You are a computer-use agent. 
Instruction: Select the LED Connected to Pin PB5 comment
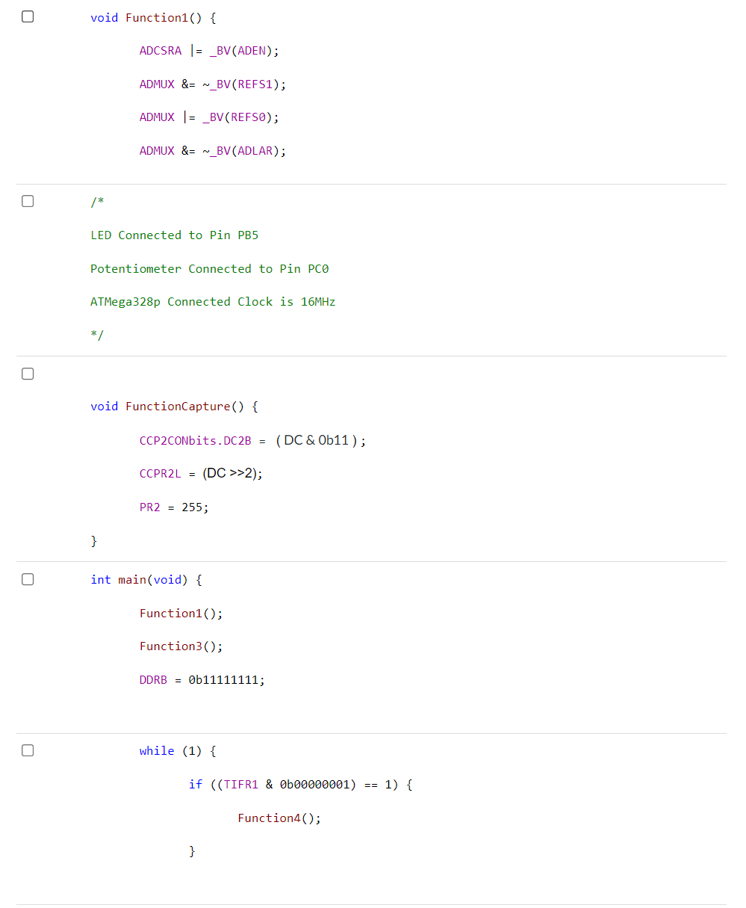click(174, 235)
